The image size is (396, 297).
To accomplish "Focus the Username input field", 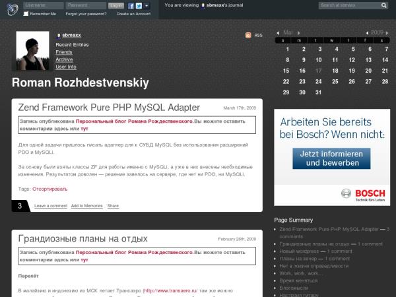I will (43, 5).
